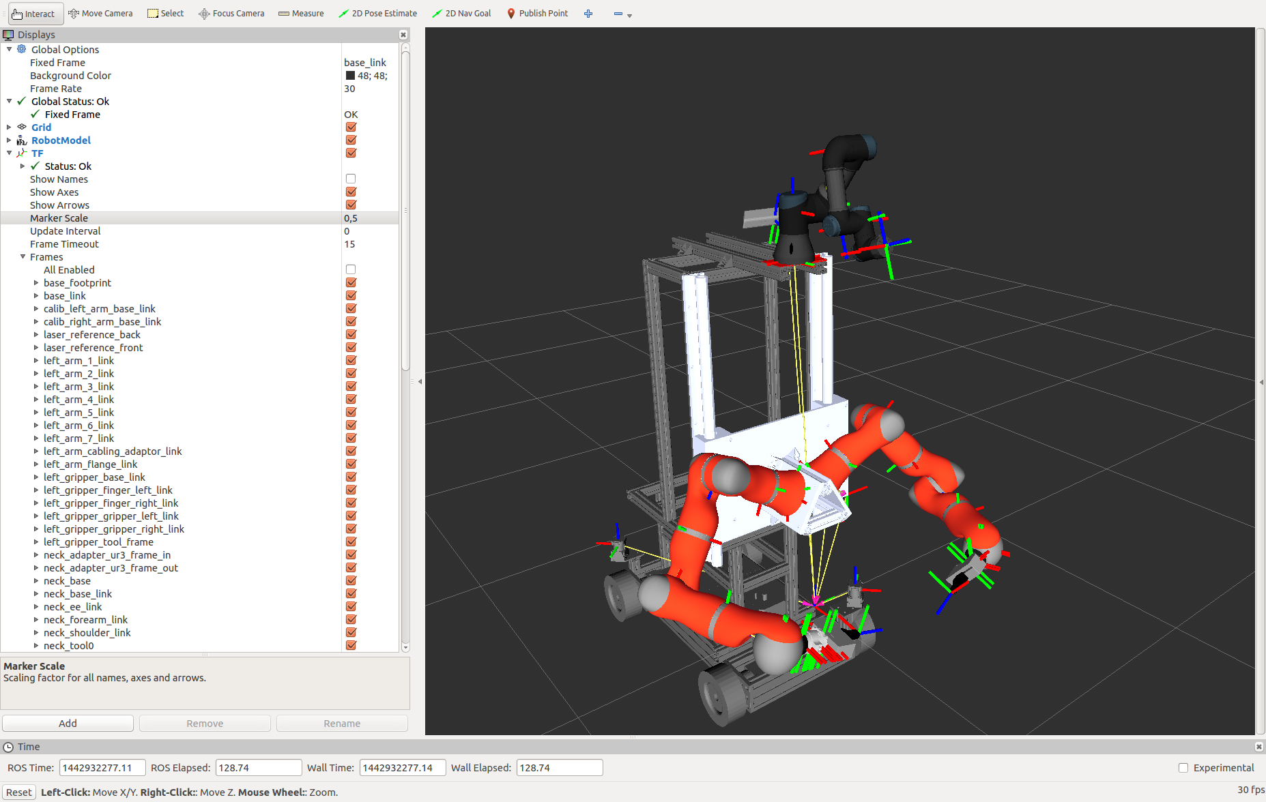The width and height of the screenshot is (1266, 802).
Task: Choose the Focus Camera tool
Action: coord(231,14)
